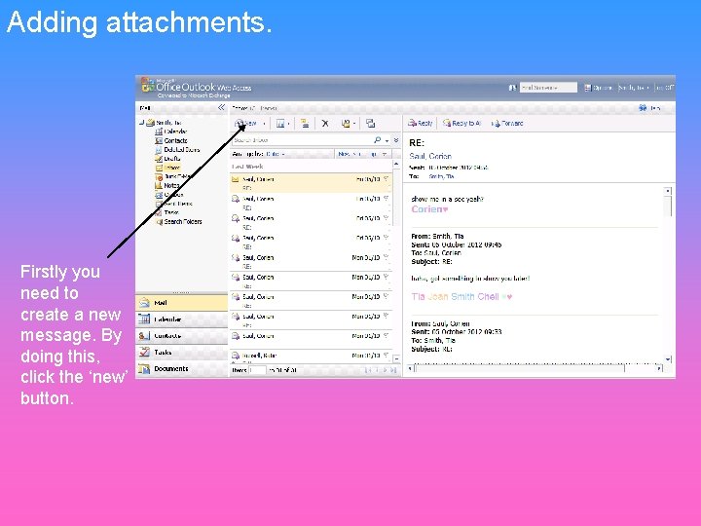Click the Reply to All button
Screen dimensions: 701x526
(461, 123)
